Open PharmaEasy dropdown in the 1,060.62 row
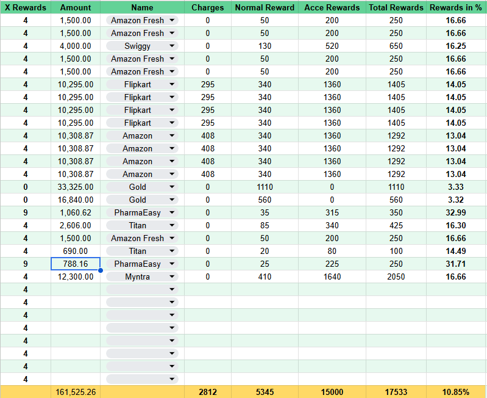Screen dimensions: 487x398 pyautogui.click(x=172, y=212)
